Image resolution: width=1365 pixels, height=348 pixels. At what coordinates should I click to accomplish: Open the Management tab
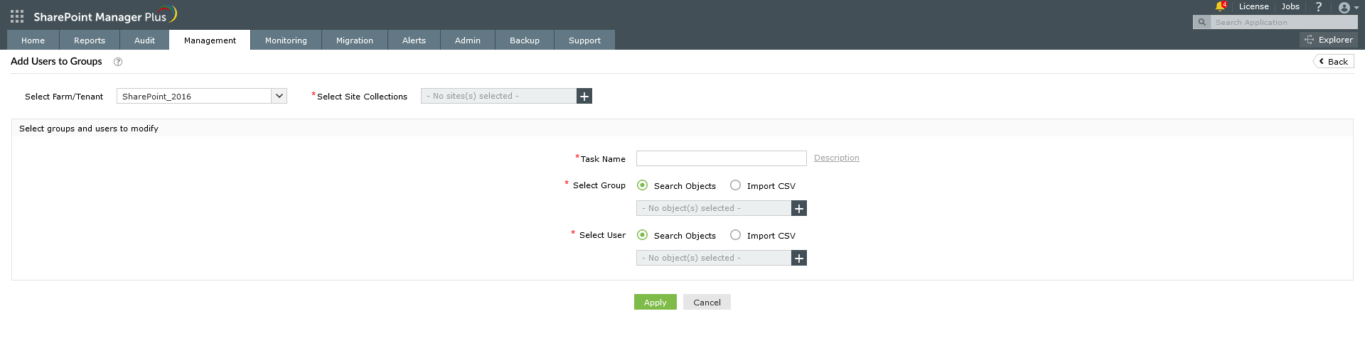[x=210, y=40]
